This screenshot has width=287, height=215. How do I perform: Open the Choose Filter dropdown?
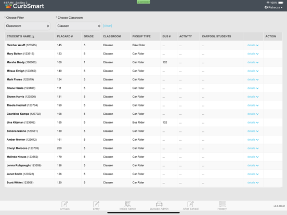tap(28, 26)
